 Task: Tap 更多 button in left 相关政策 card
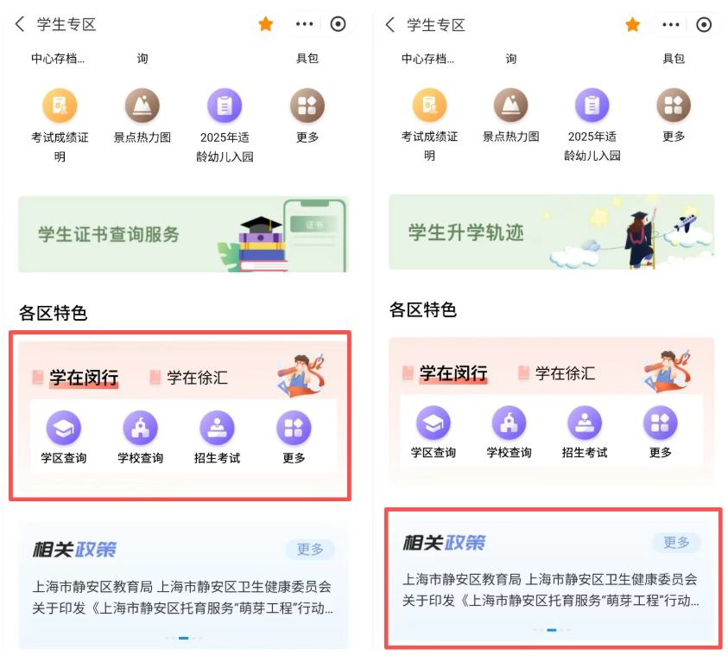310,550
